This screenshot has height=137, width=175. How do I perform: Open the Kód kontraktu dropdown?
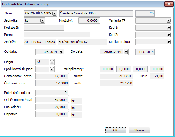pos(168,42)
